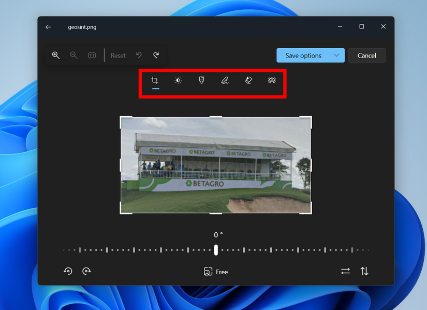Click the top-right crop corner handle
The image size is (427, 310).
pos(311,117)
